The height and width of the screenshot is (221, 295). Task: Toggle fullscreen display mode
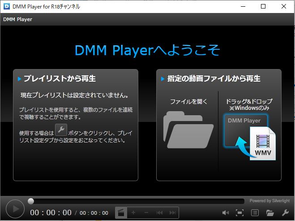pyautogui.click(x=239, y=213)
